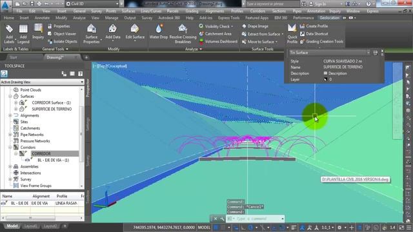Click the Edit Surface icon
The image size is (413, 232).
135,32
